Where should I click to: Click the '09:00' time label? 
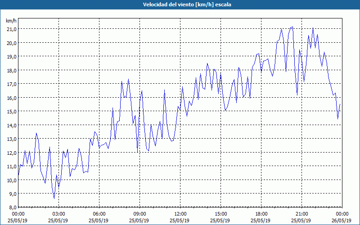[x=139, y=214]
